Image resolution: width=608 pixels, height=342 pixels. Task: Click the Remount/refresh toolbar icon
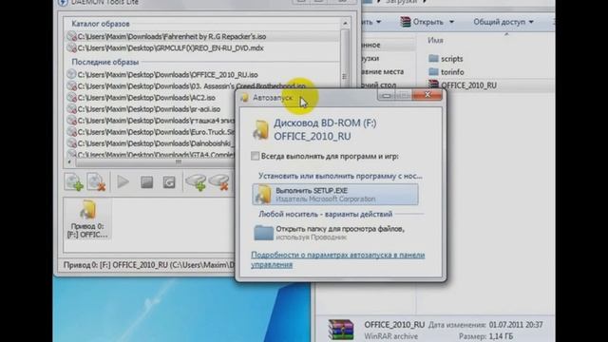[169, 181]
